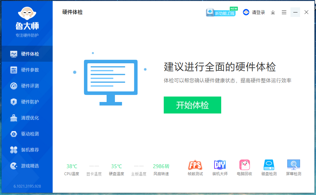This screenshot has height=195, width=316.
Task: Open the 游戏精选 games icon
Action: 27,166
